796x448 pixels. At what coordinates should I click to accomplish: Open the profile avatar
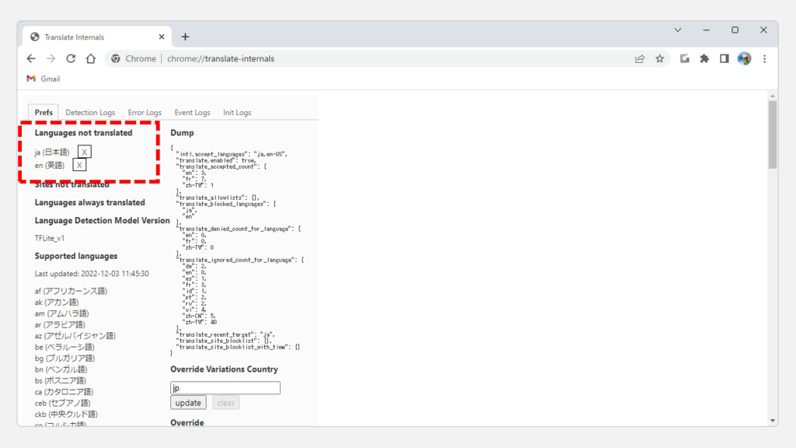click(744, 58)
